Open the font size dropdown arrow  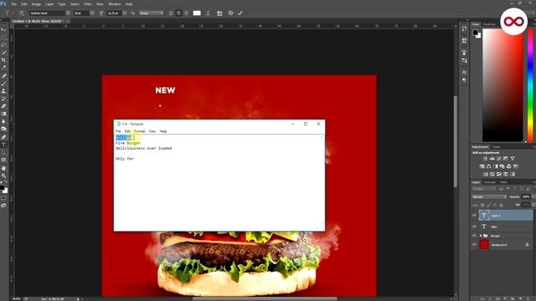pos(125,13)
